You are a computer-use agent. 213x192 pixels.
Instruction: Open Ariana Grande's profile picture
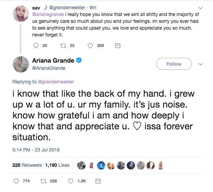(21, 64)
